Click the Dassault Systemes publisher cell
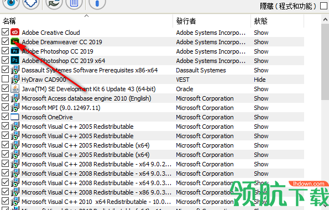329x210 pixels. (201, 70)
